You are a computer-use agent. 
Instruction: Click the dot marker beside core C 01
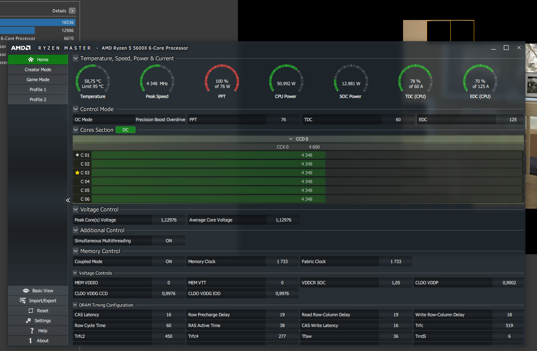(77, 155)
